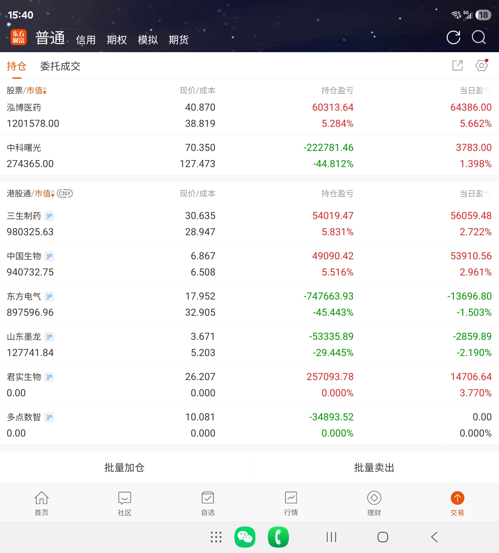Sort by 市值 in 港股通 section

coord(45,193)
